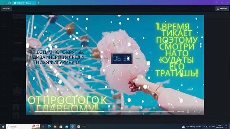Open Microsoft Store from the taskbar
Screen dimensions: 230x129
61,126
